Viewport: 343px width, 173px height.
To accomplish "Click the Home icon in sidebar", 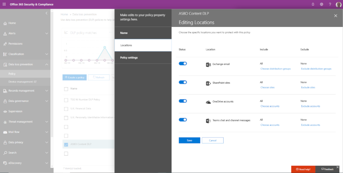I will pyautogui.click(x=5, y=23).
